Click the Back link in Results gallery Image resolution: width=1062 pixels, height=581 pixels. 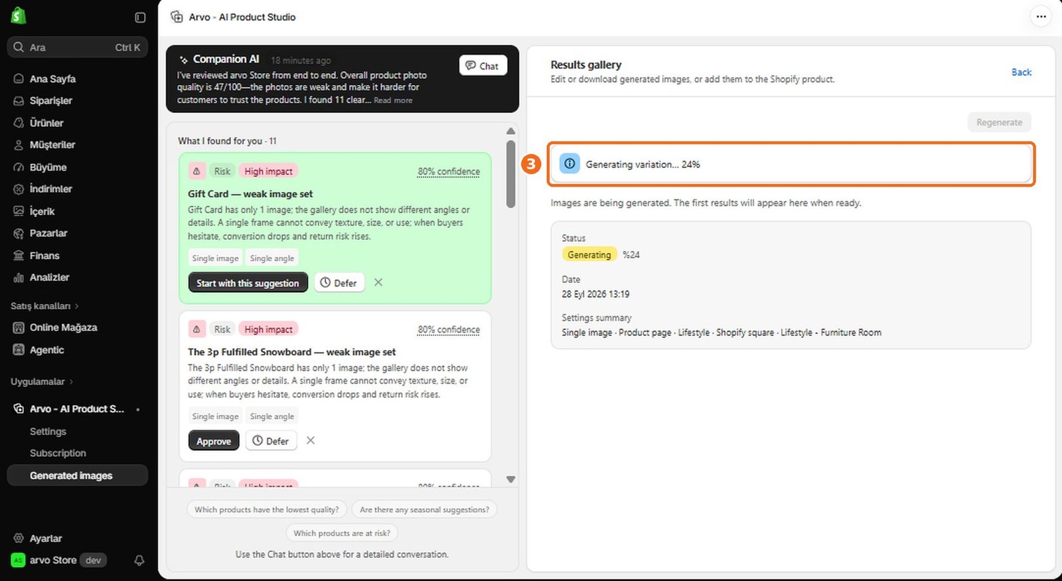pos(1022,72)
